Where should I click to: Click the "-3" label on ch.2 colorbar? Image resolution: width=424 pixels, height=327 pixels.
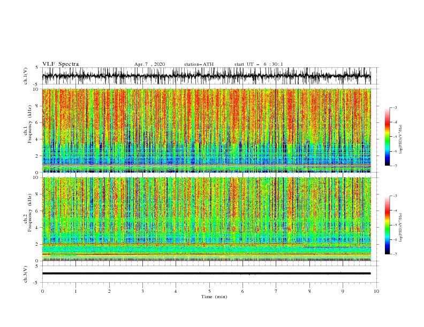point(395,196)
